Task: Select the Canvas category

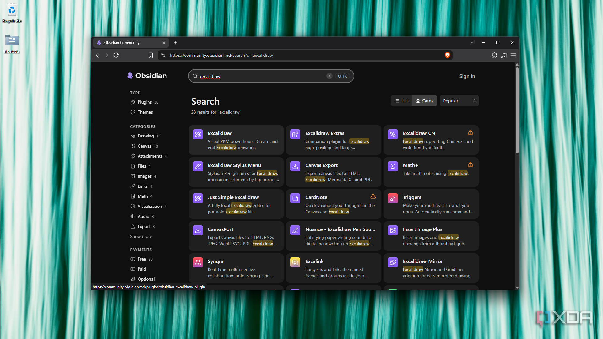Action: tap(144, 146)
